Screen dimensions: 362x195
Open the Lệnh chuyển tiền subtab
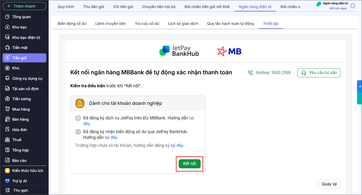pos(111,24)
